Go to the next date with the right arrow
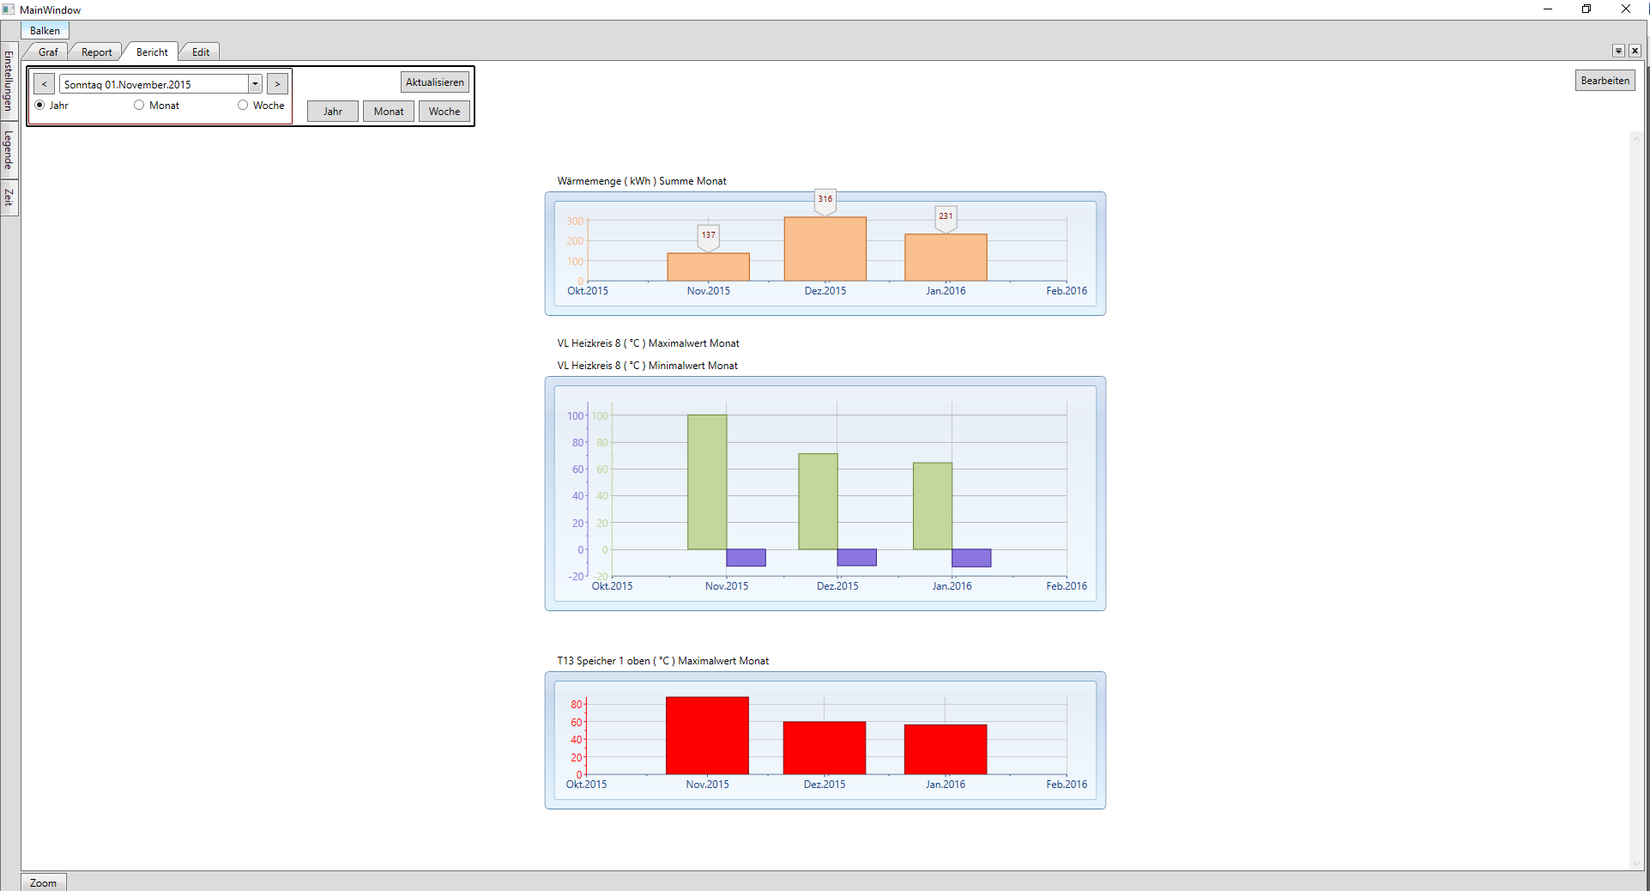 click(x=277, y=84)
